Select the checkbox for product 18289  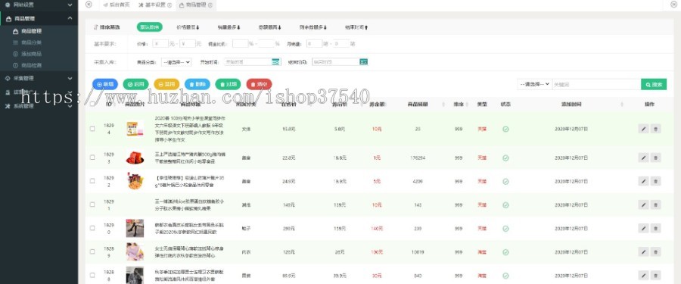point(92,251)
